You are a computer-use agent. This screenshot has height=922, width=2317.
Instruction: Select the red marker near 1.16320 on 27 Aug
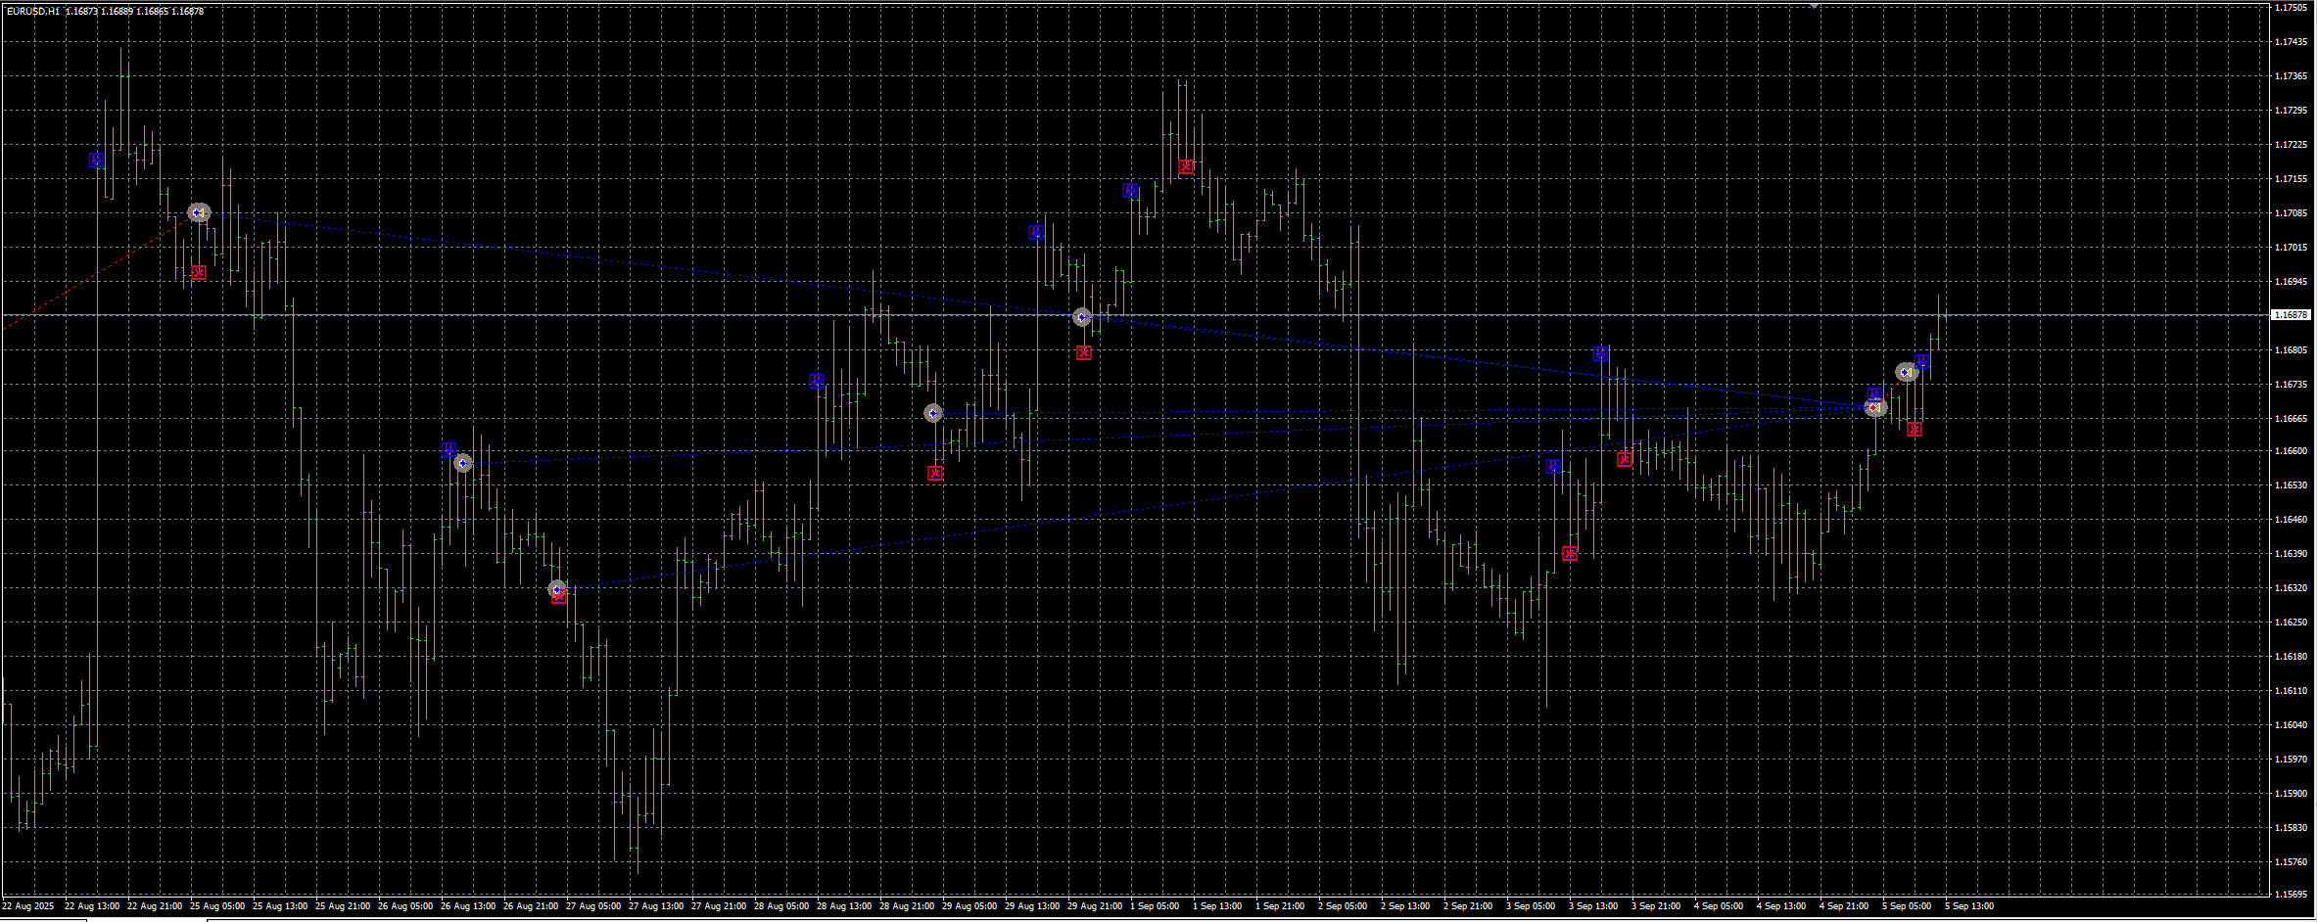(559, 596)
